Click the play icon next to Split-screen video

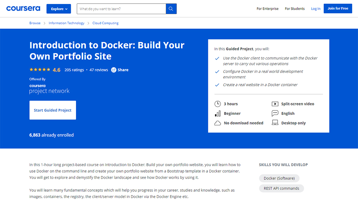(275, 104)
